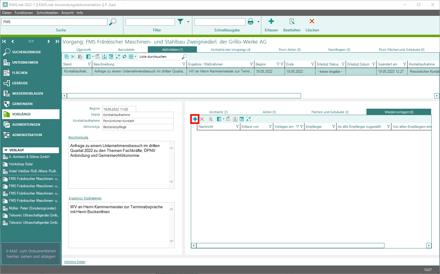The image size is (440, 274).
Task: Click the Wiedervorlagen horizontal scrollbar
Action: click(290, 245)
